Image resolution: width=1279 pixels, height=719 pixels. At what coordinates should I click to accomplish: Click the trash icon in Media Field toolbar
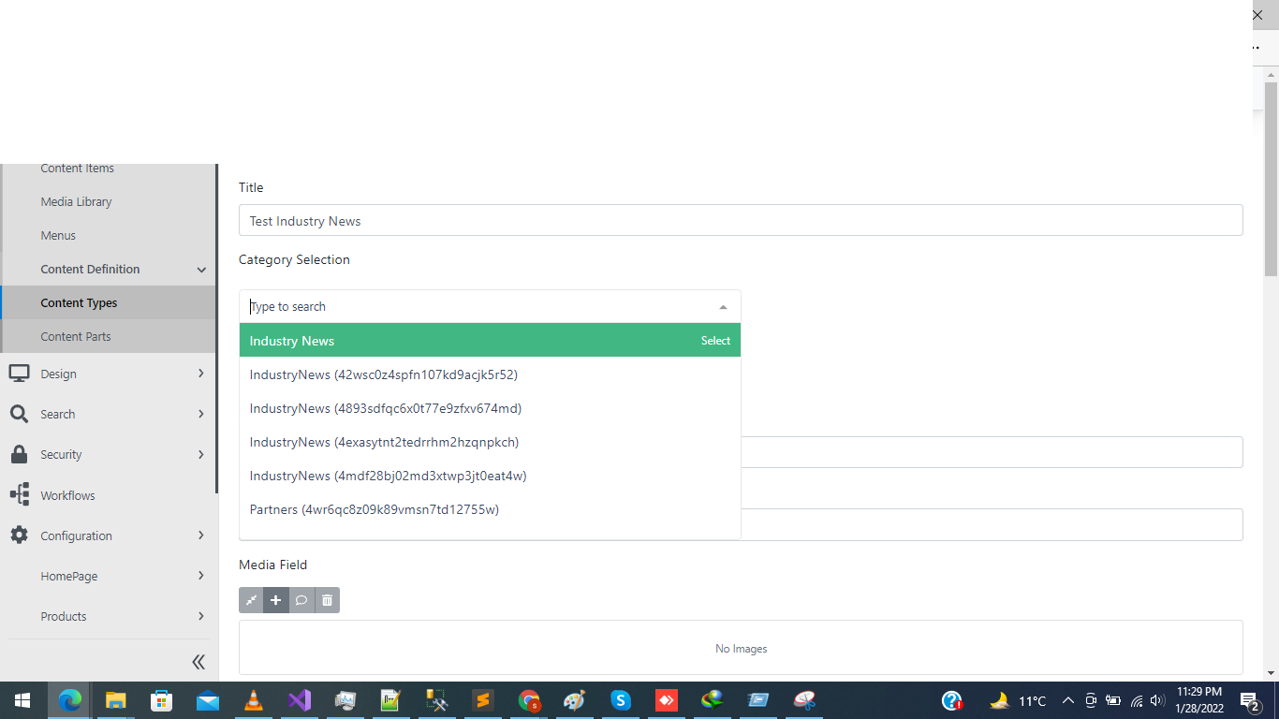pyautogui.click(x=327, y=600)
